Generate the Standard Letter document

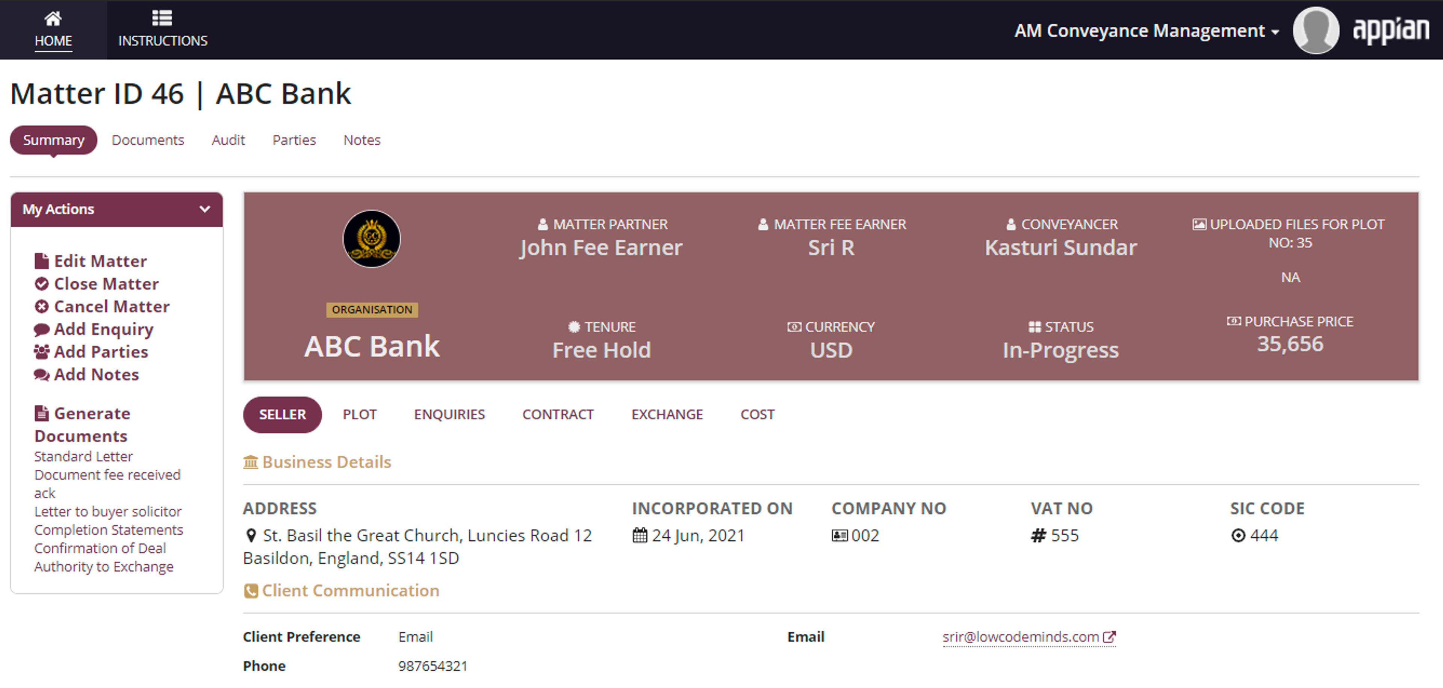[x=83, y=457]
